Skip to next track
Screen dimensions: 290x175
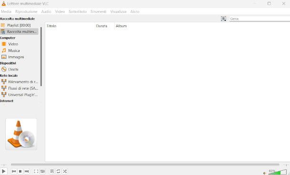point(27,171)
